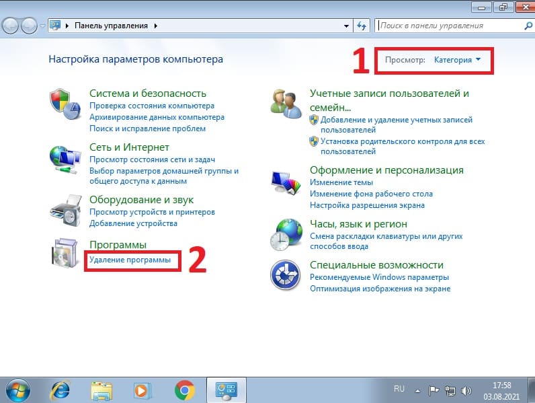Open Настройка разрешения экрана
Image resolution: width=535 pixels, height=403 pixels.
point(367,205)
